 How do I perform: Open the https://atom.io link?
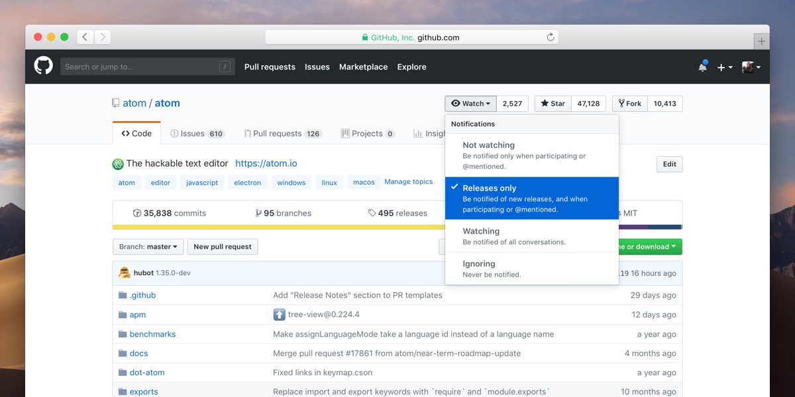(x=266, y=163)
